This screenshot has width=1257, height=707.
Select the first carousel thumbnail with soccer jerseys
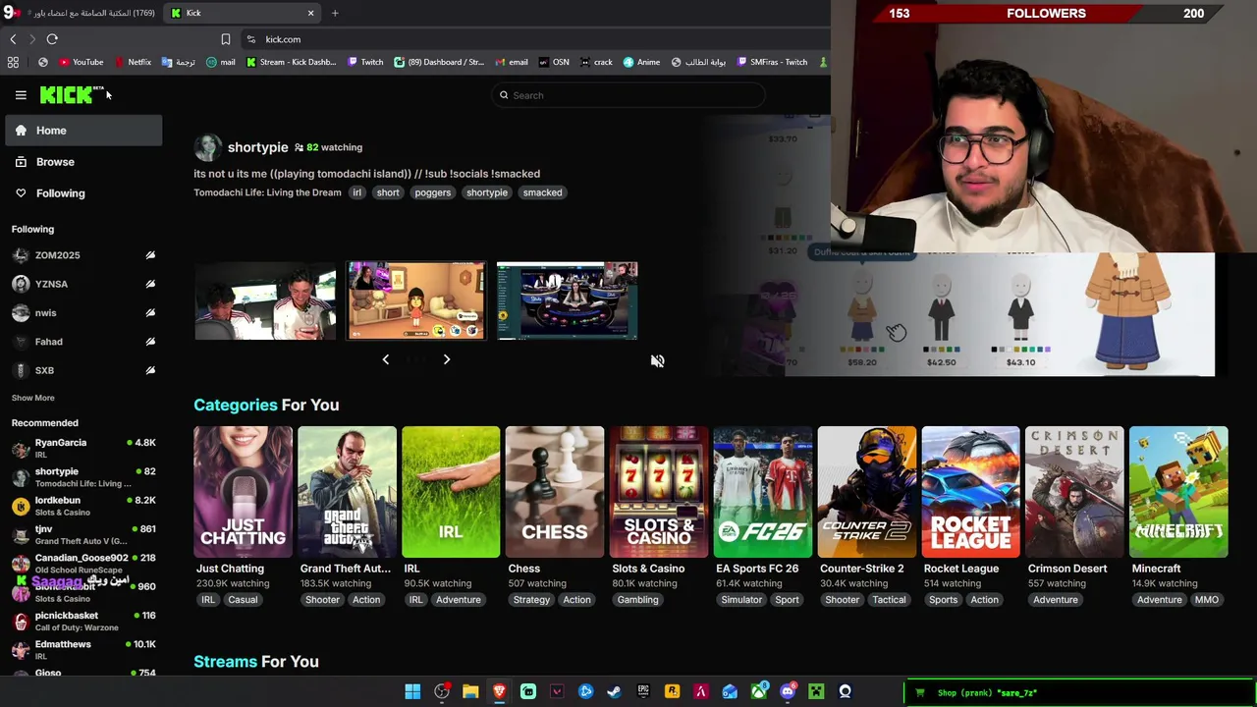(265, 300)
